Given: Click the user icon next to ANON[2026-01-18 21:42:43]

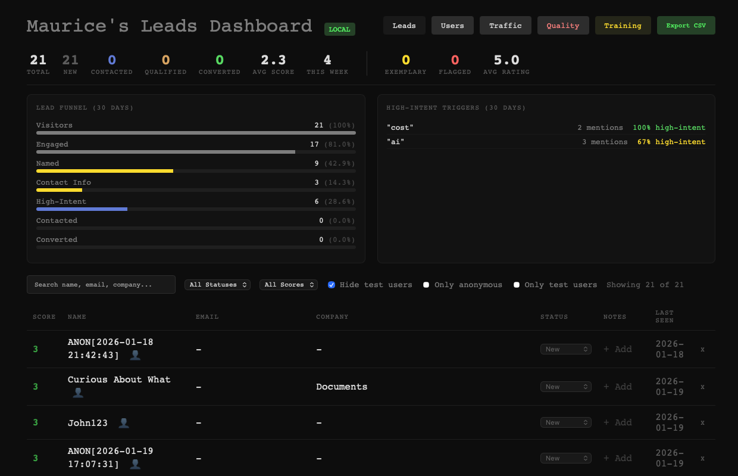Looking at the screenshot, I should [135, 355].
